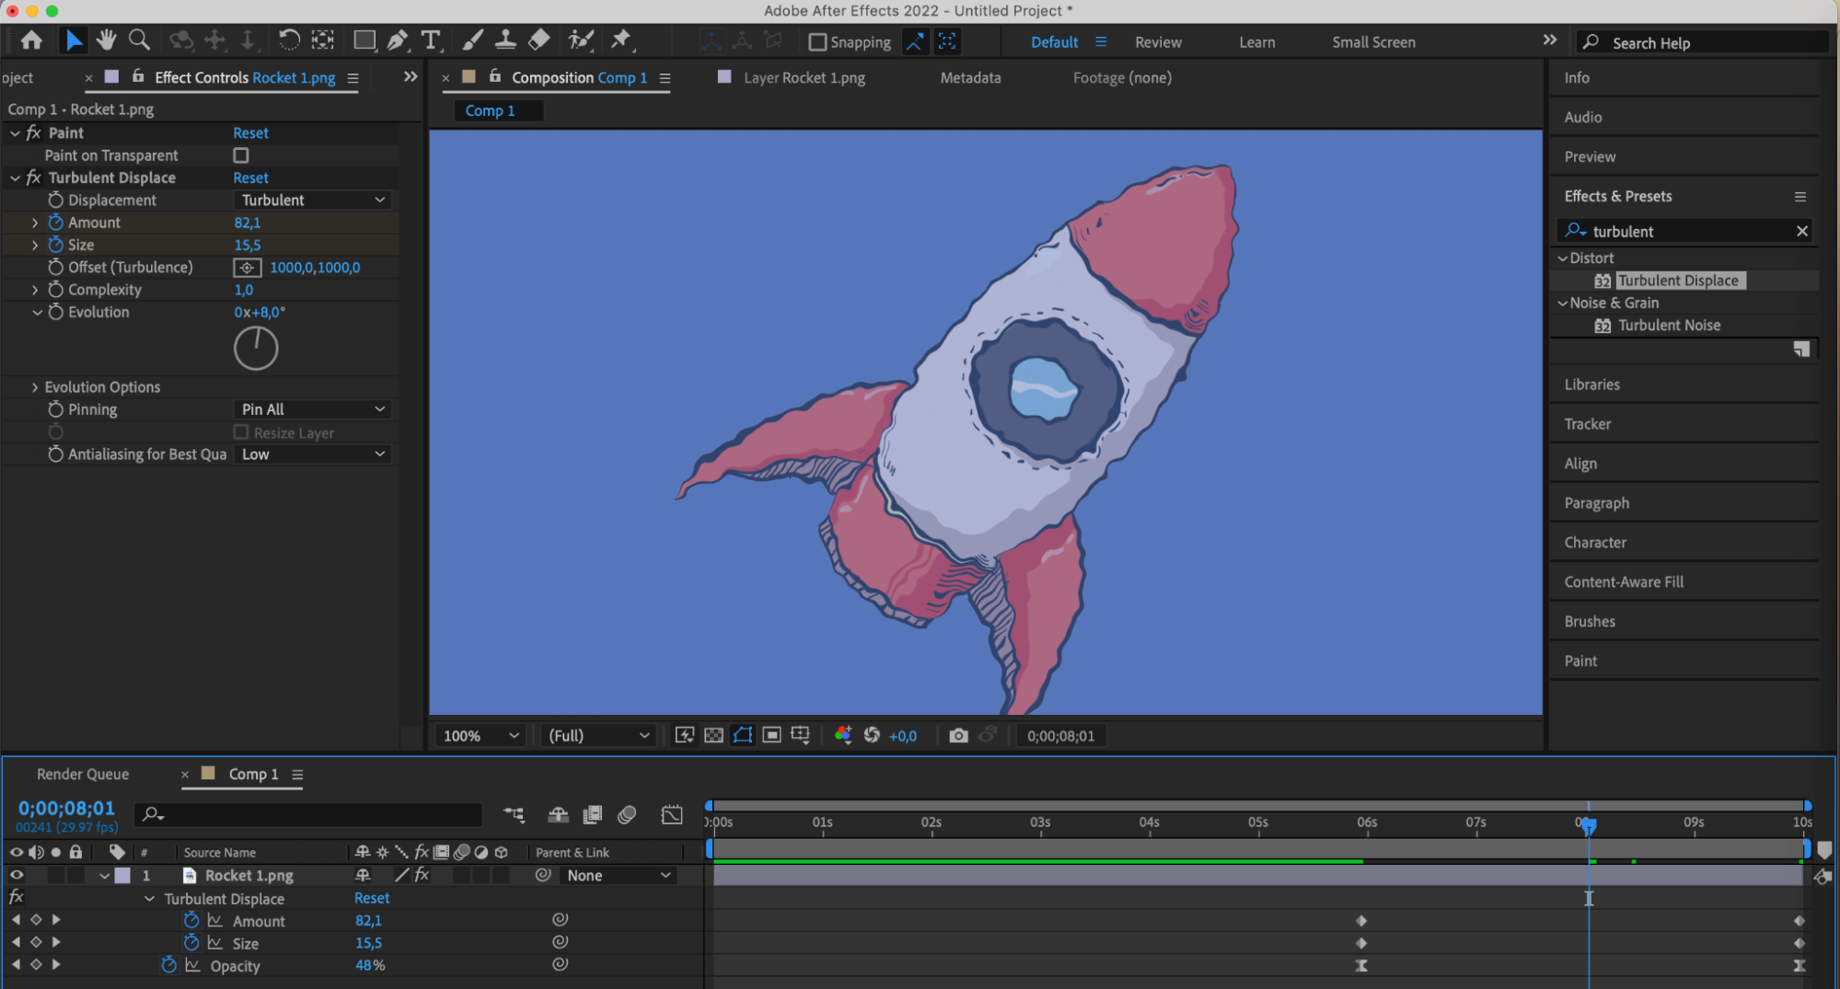Open the Displacement type dropdown

pos(313,201)
